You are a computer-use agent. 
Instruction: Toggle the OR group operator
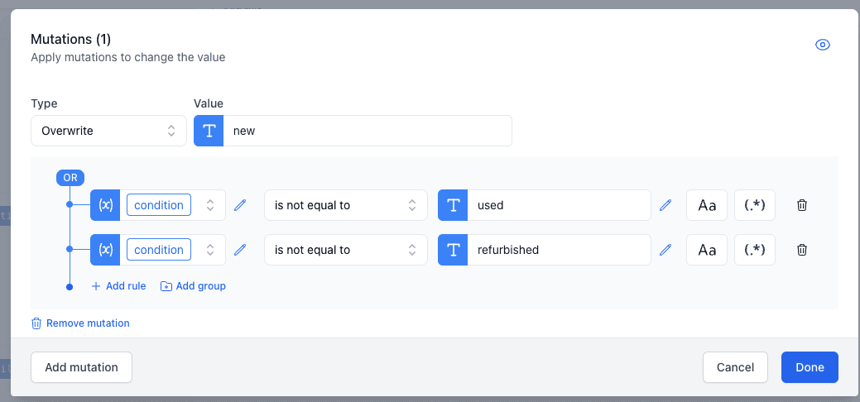(70, 177)
